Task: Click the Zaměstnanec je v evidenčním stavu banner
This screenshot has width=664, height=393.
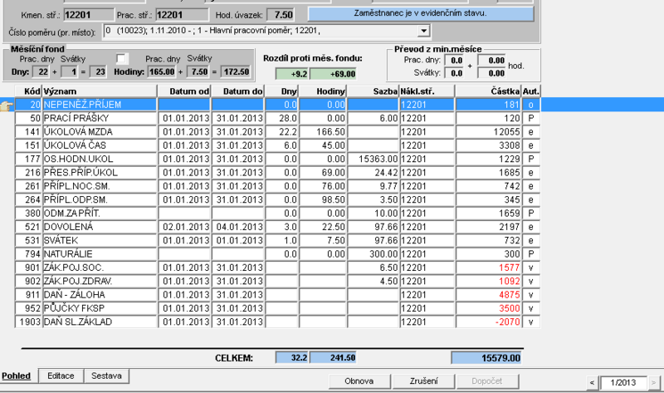Action: coord(421,13)
